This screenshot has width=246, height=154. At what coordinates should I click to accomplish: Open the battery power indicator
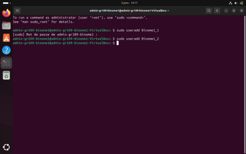(242, 3)
